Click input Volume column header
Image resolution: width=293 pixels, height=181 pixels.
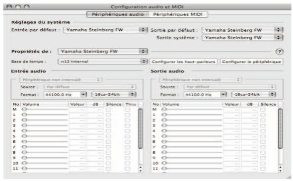click(45, 104)
